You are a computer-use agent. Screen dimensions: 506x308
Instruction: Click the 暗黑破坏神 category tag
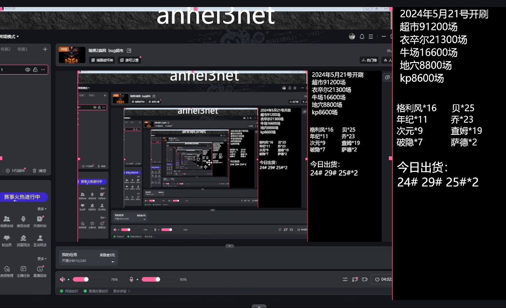(x=102, y=60)
